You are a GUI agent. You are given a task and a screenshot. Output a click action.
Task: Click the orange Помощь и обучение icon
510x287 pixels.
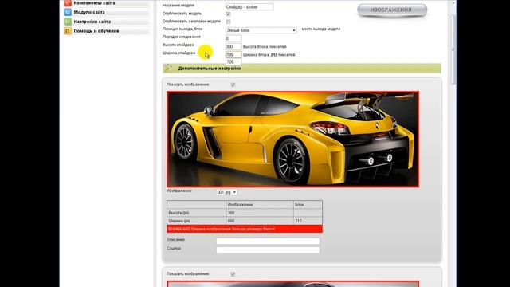pyautogui.click(x=67, y=31)
